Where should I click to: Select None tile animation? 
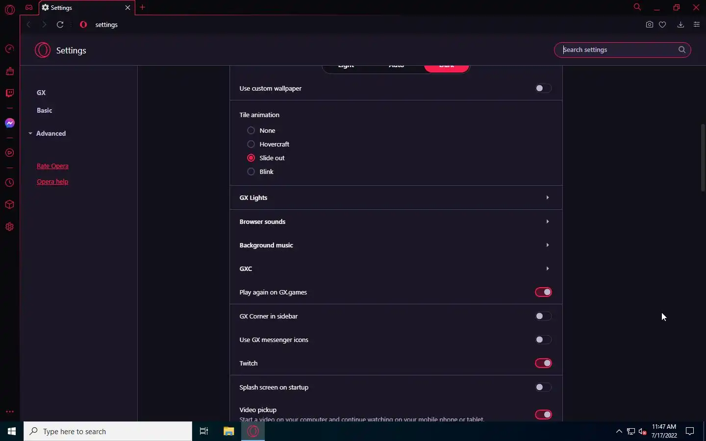click(251, 130)
